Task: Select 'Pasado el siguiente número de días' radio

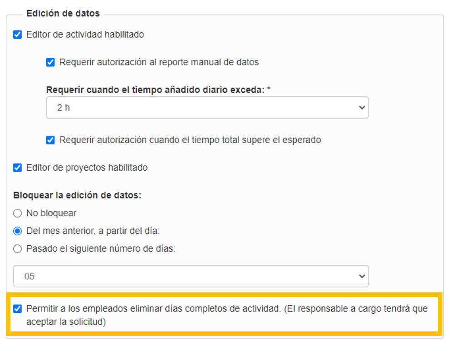Action: [18, 249]
